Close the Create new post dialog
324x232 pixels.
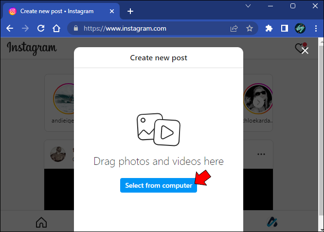305,51
